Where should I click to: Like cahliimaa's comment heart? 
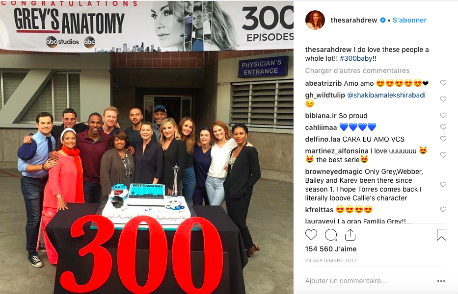point(443,127)
